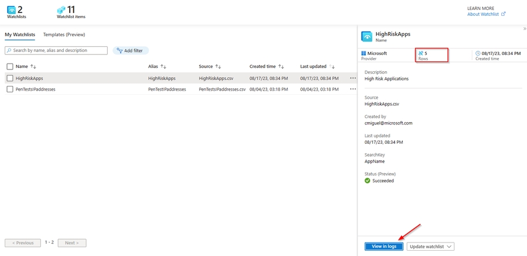Click the Watchlist items cube icon

pos(61,9)
